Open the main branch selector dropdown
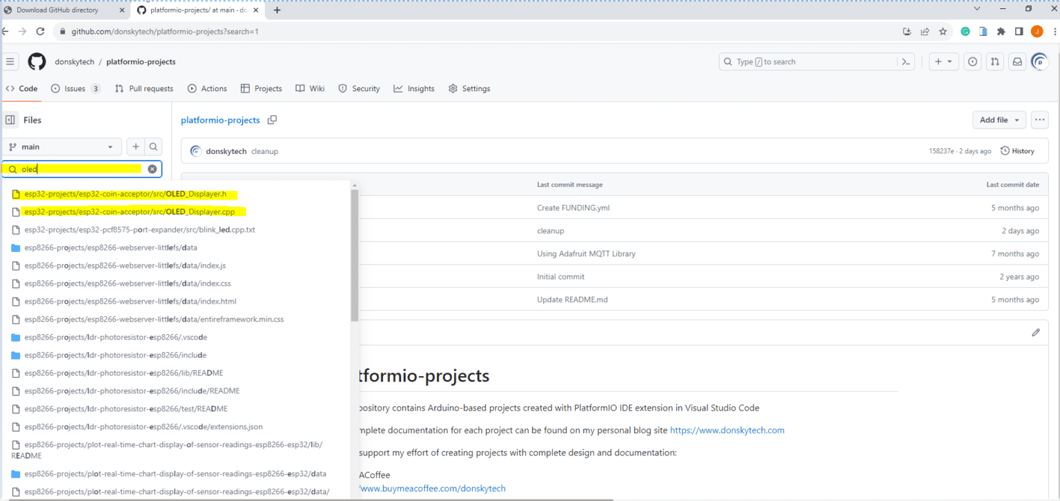The image size is (1060, 501). [x=61, y=146]
